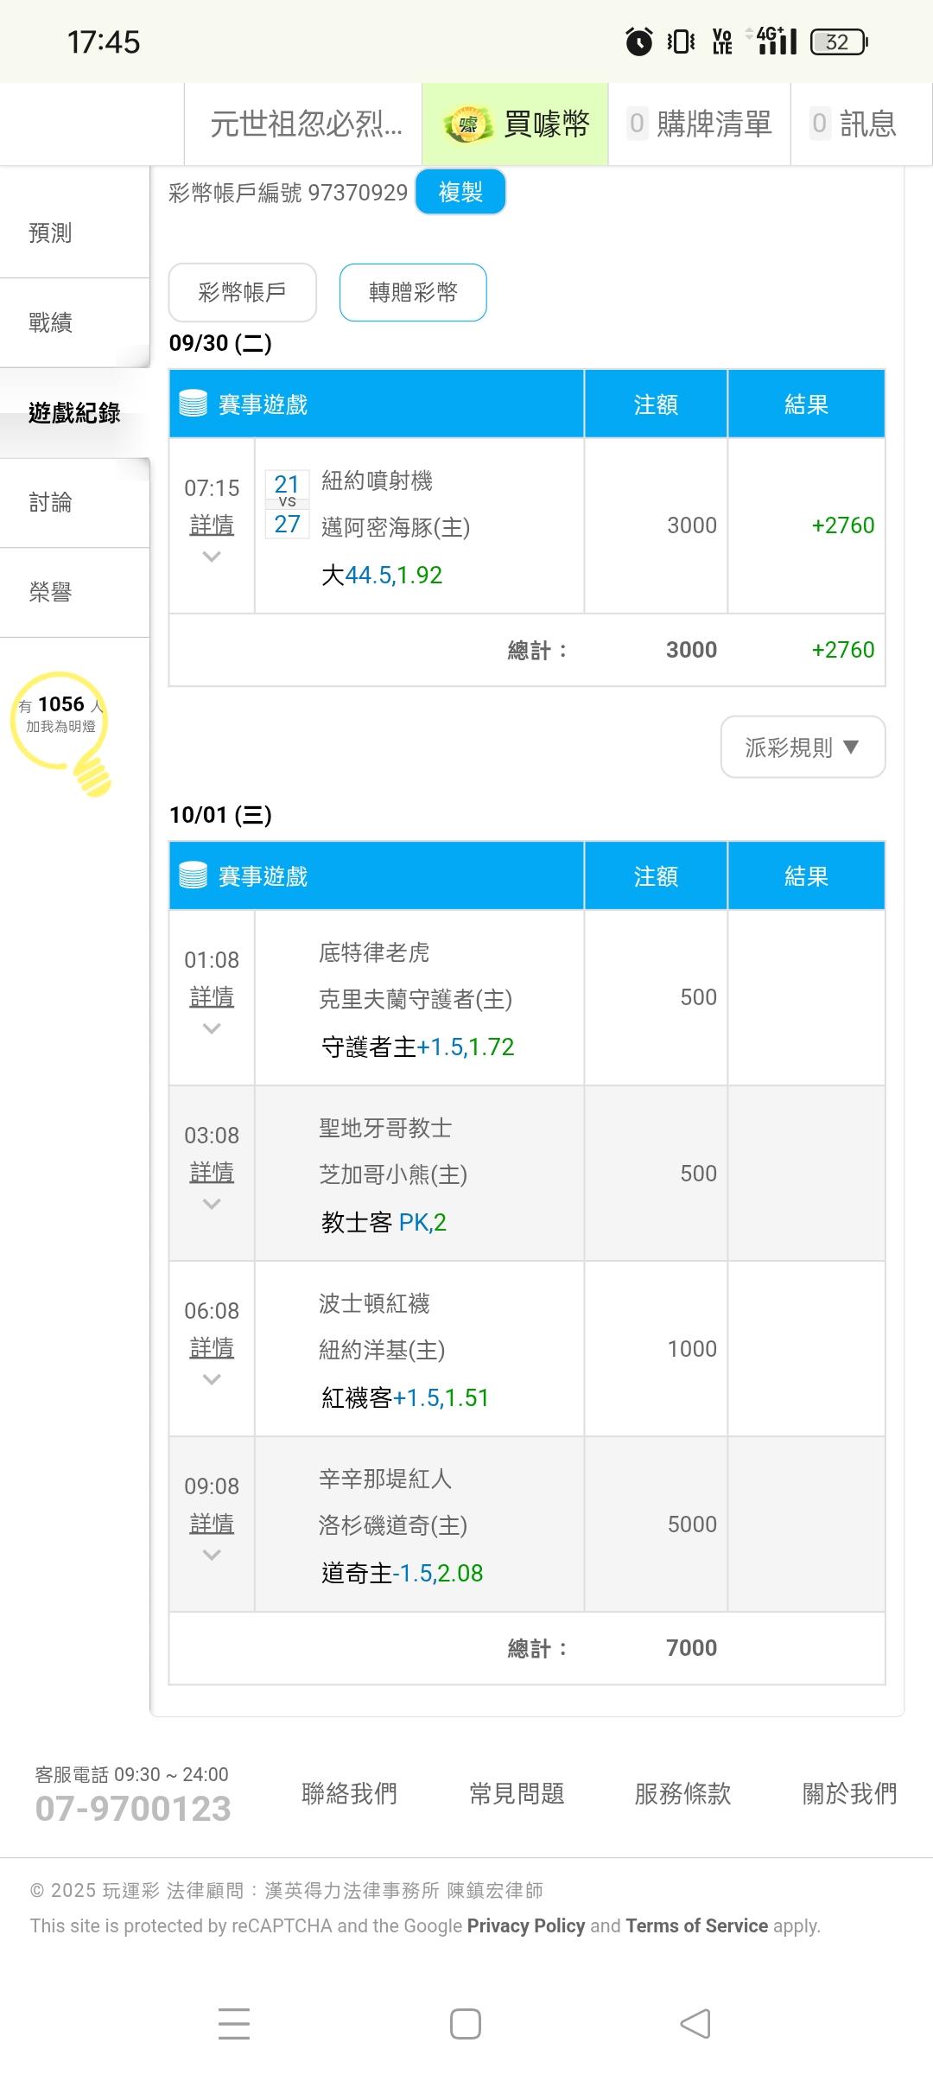Tap the 21 vs 27 score box
Screen dimensions: 933x2081
[x=287, y=504]
